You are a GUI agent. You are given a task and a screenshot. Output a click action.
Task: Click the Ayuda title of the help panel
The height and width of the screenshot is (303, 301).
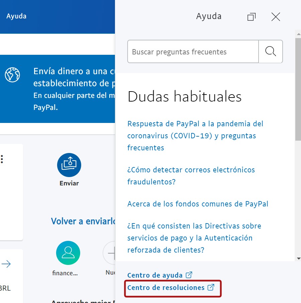[209, 16]
